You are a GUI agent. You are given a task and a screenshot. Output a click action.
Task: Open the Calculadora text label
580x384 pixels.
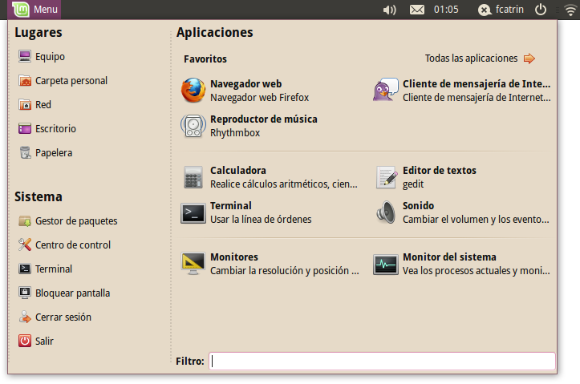click(237, 171)
